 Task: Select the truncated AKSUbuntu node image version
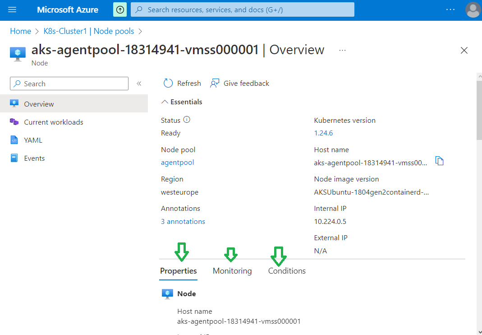[x=372, y=192]
